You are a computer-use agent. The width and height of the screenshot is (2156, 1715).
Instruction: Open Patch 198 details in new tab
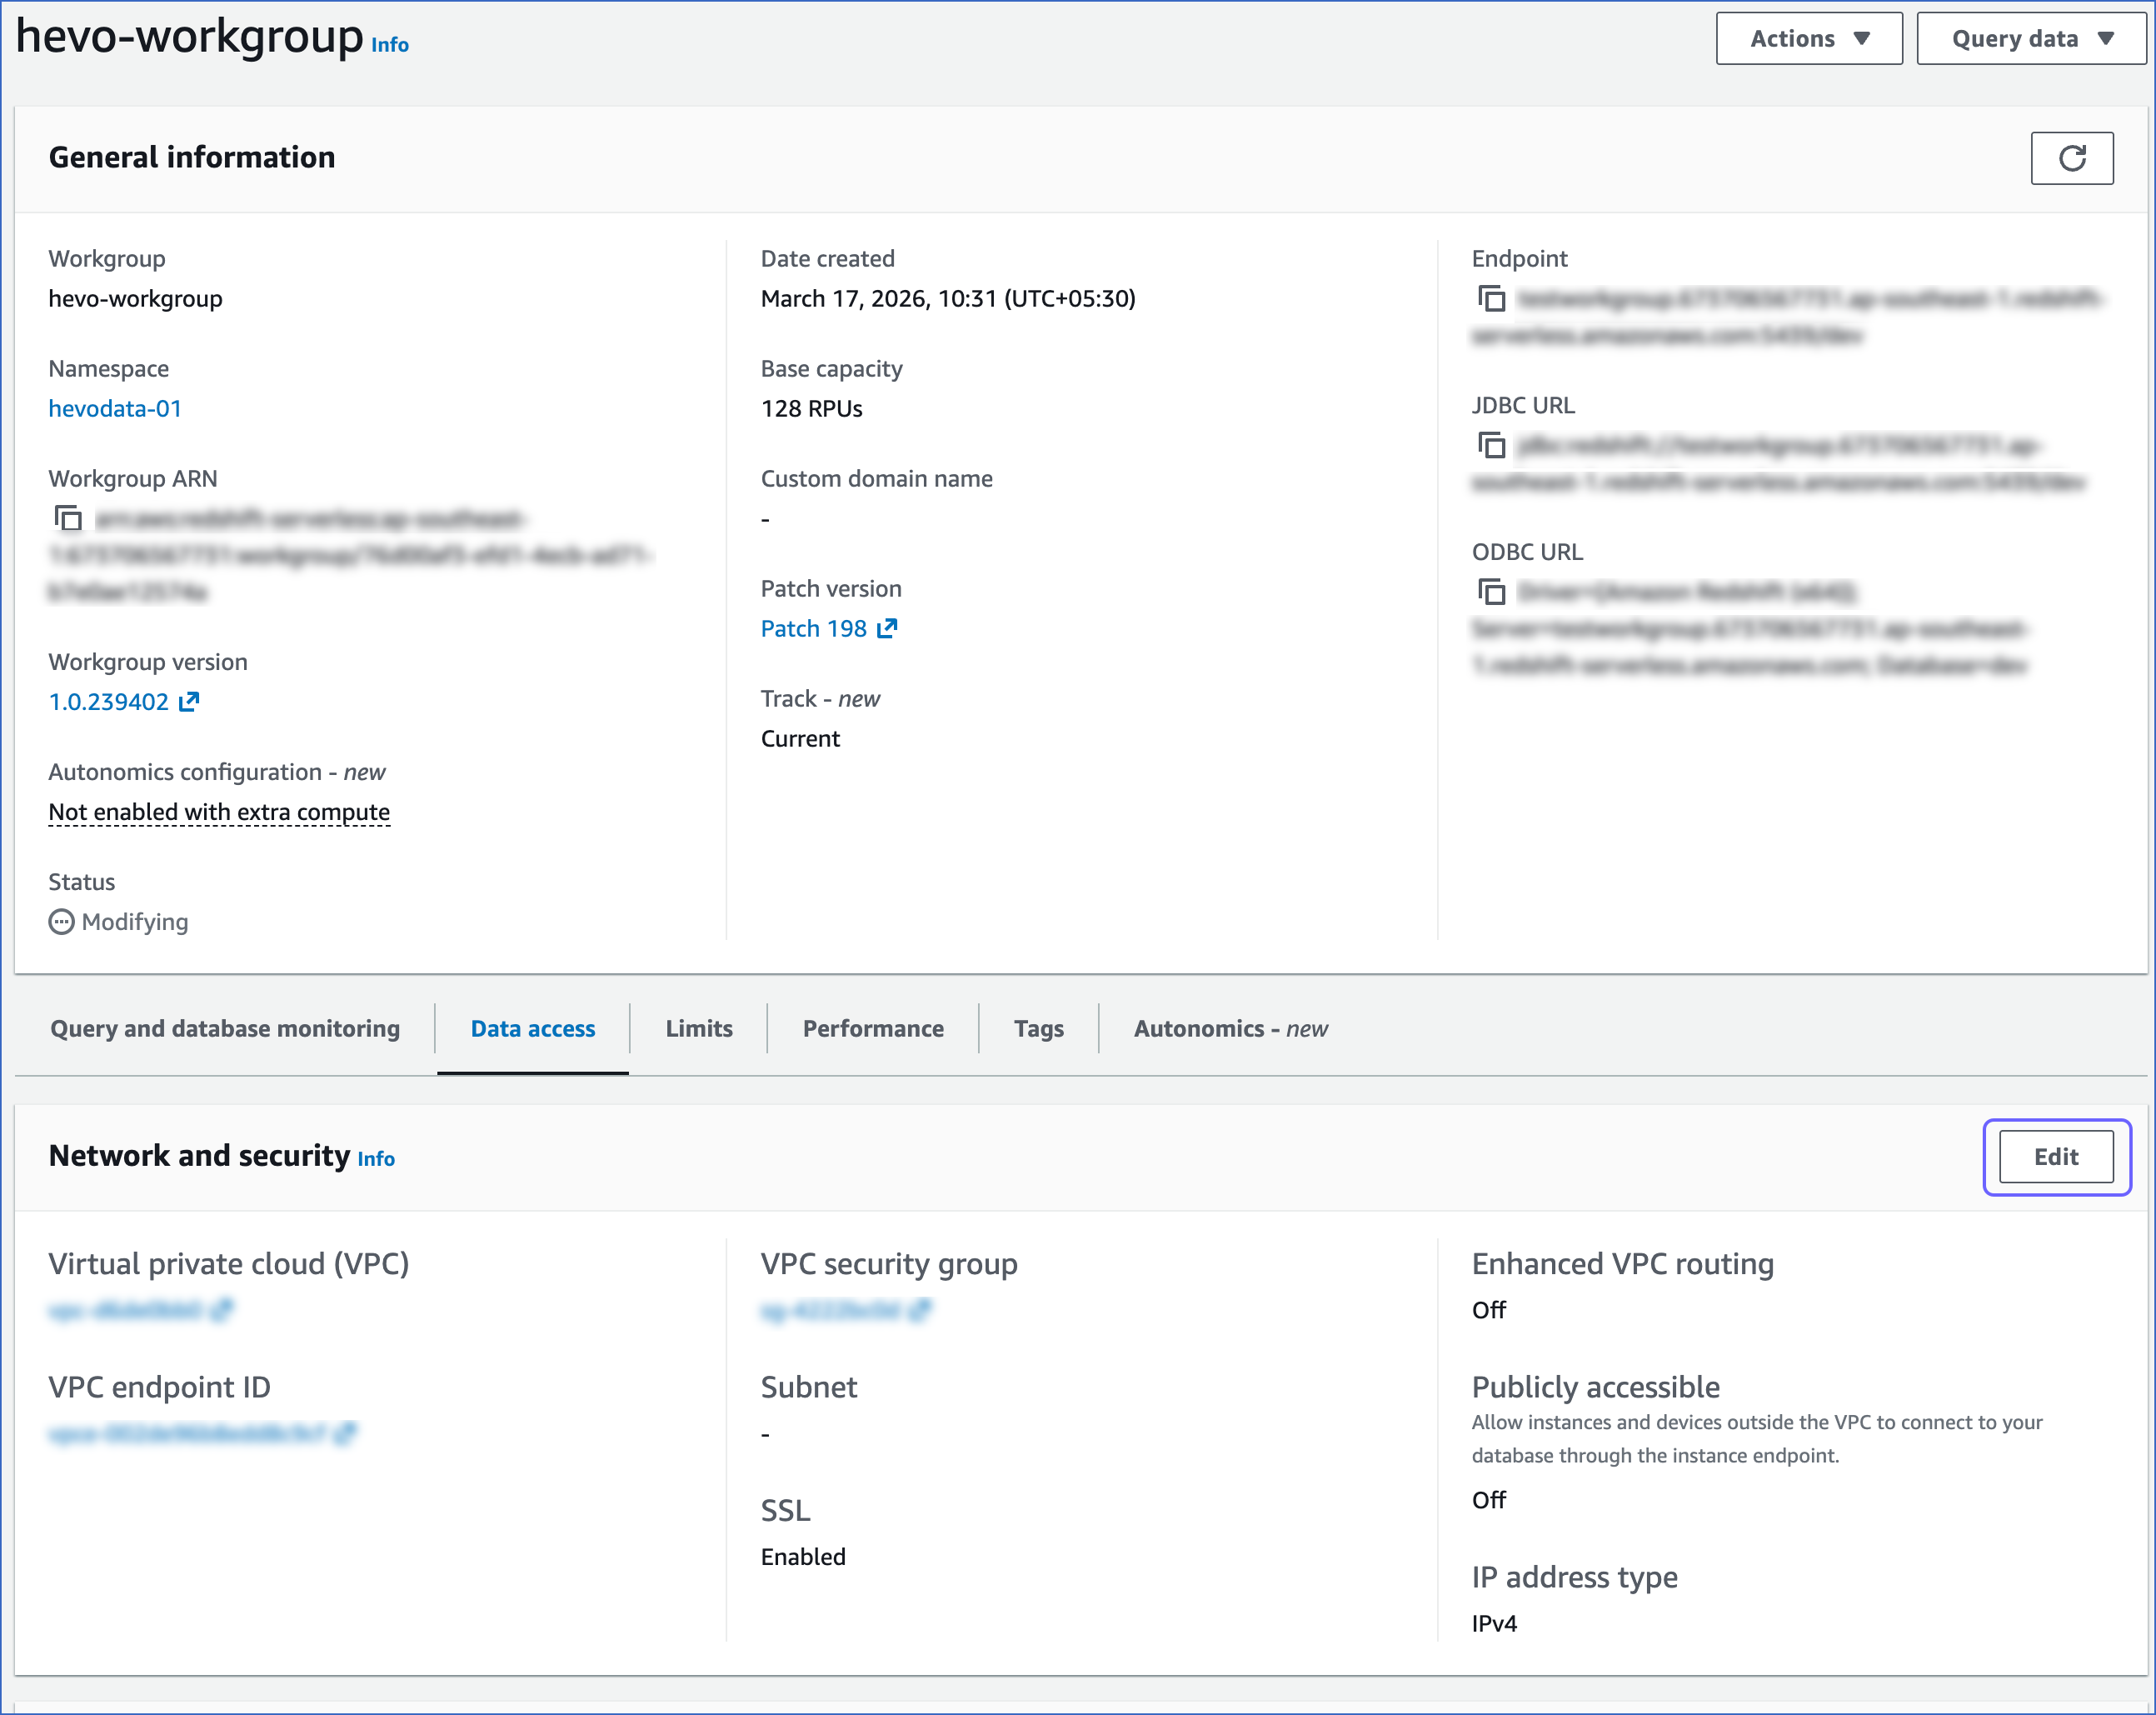815,628
